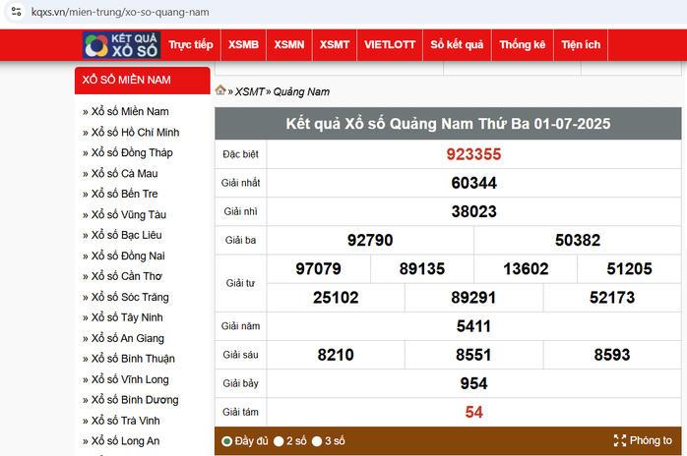This screenshot has height=456, width=687.
Task: Click the XSMT breadcrumb link
Action: tap(249, 91)
